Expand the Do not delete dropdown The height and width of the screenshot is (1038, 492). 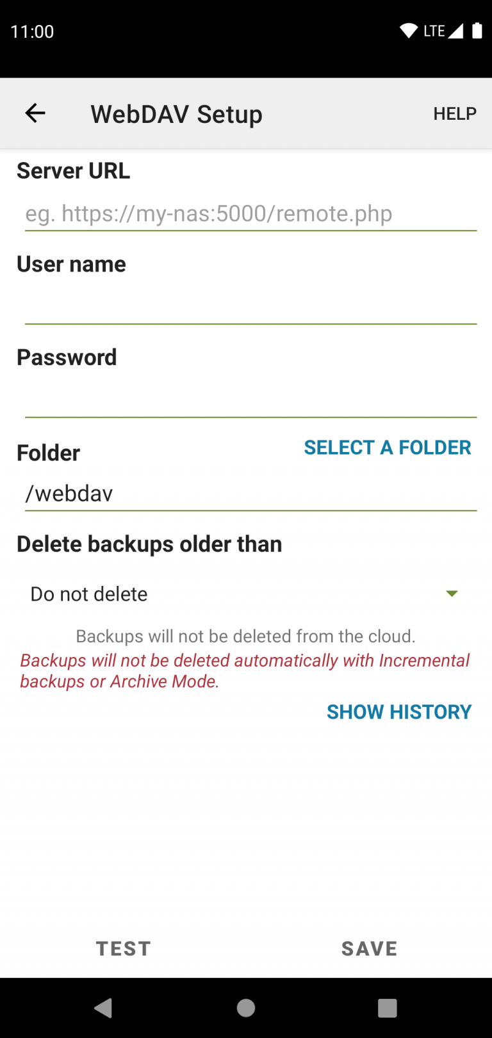coord(243,594)
